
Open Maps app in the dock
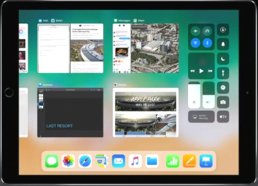point(102,161)
